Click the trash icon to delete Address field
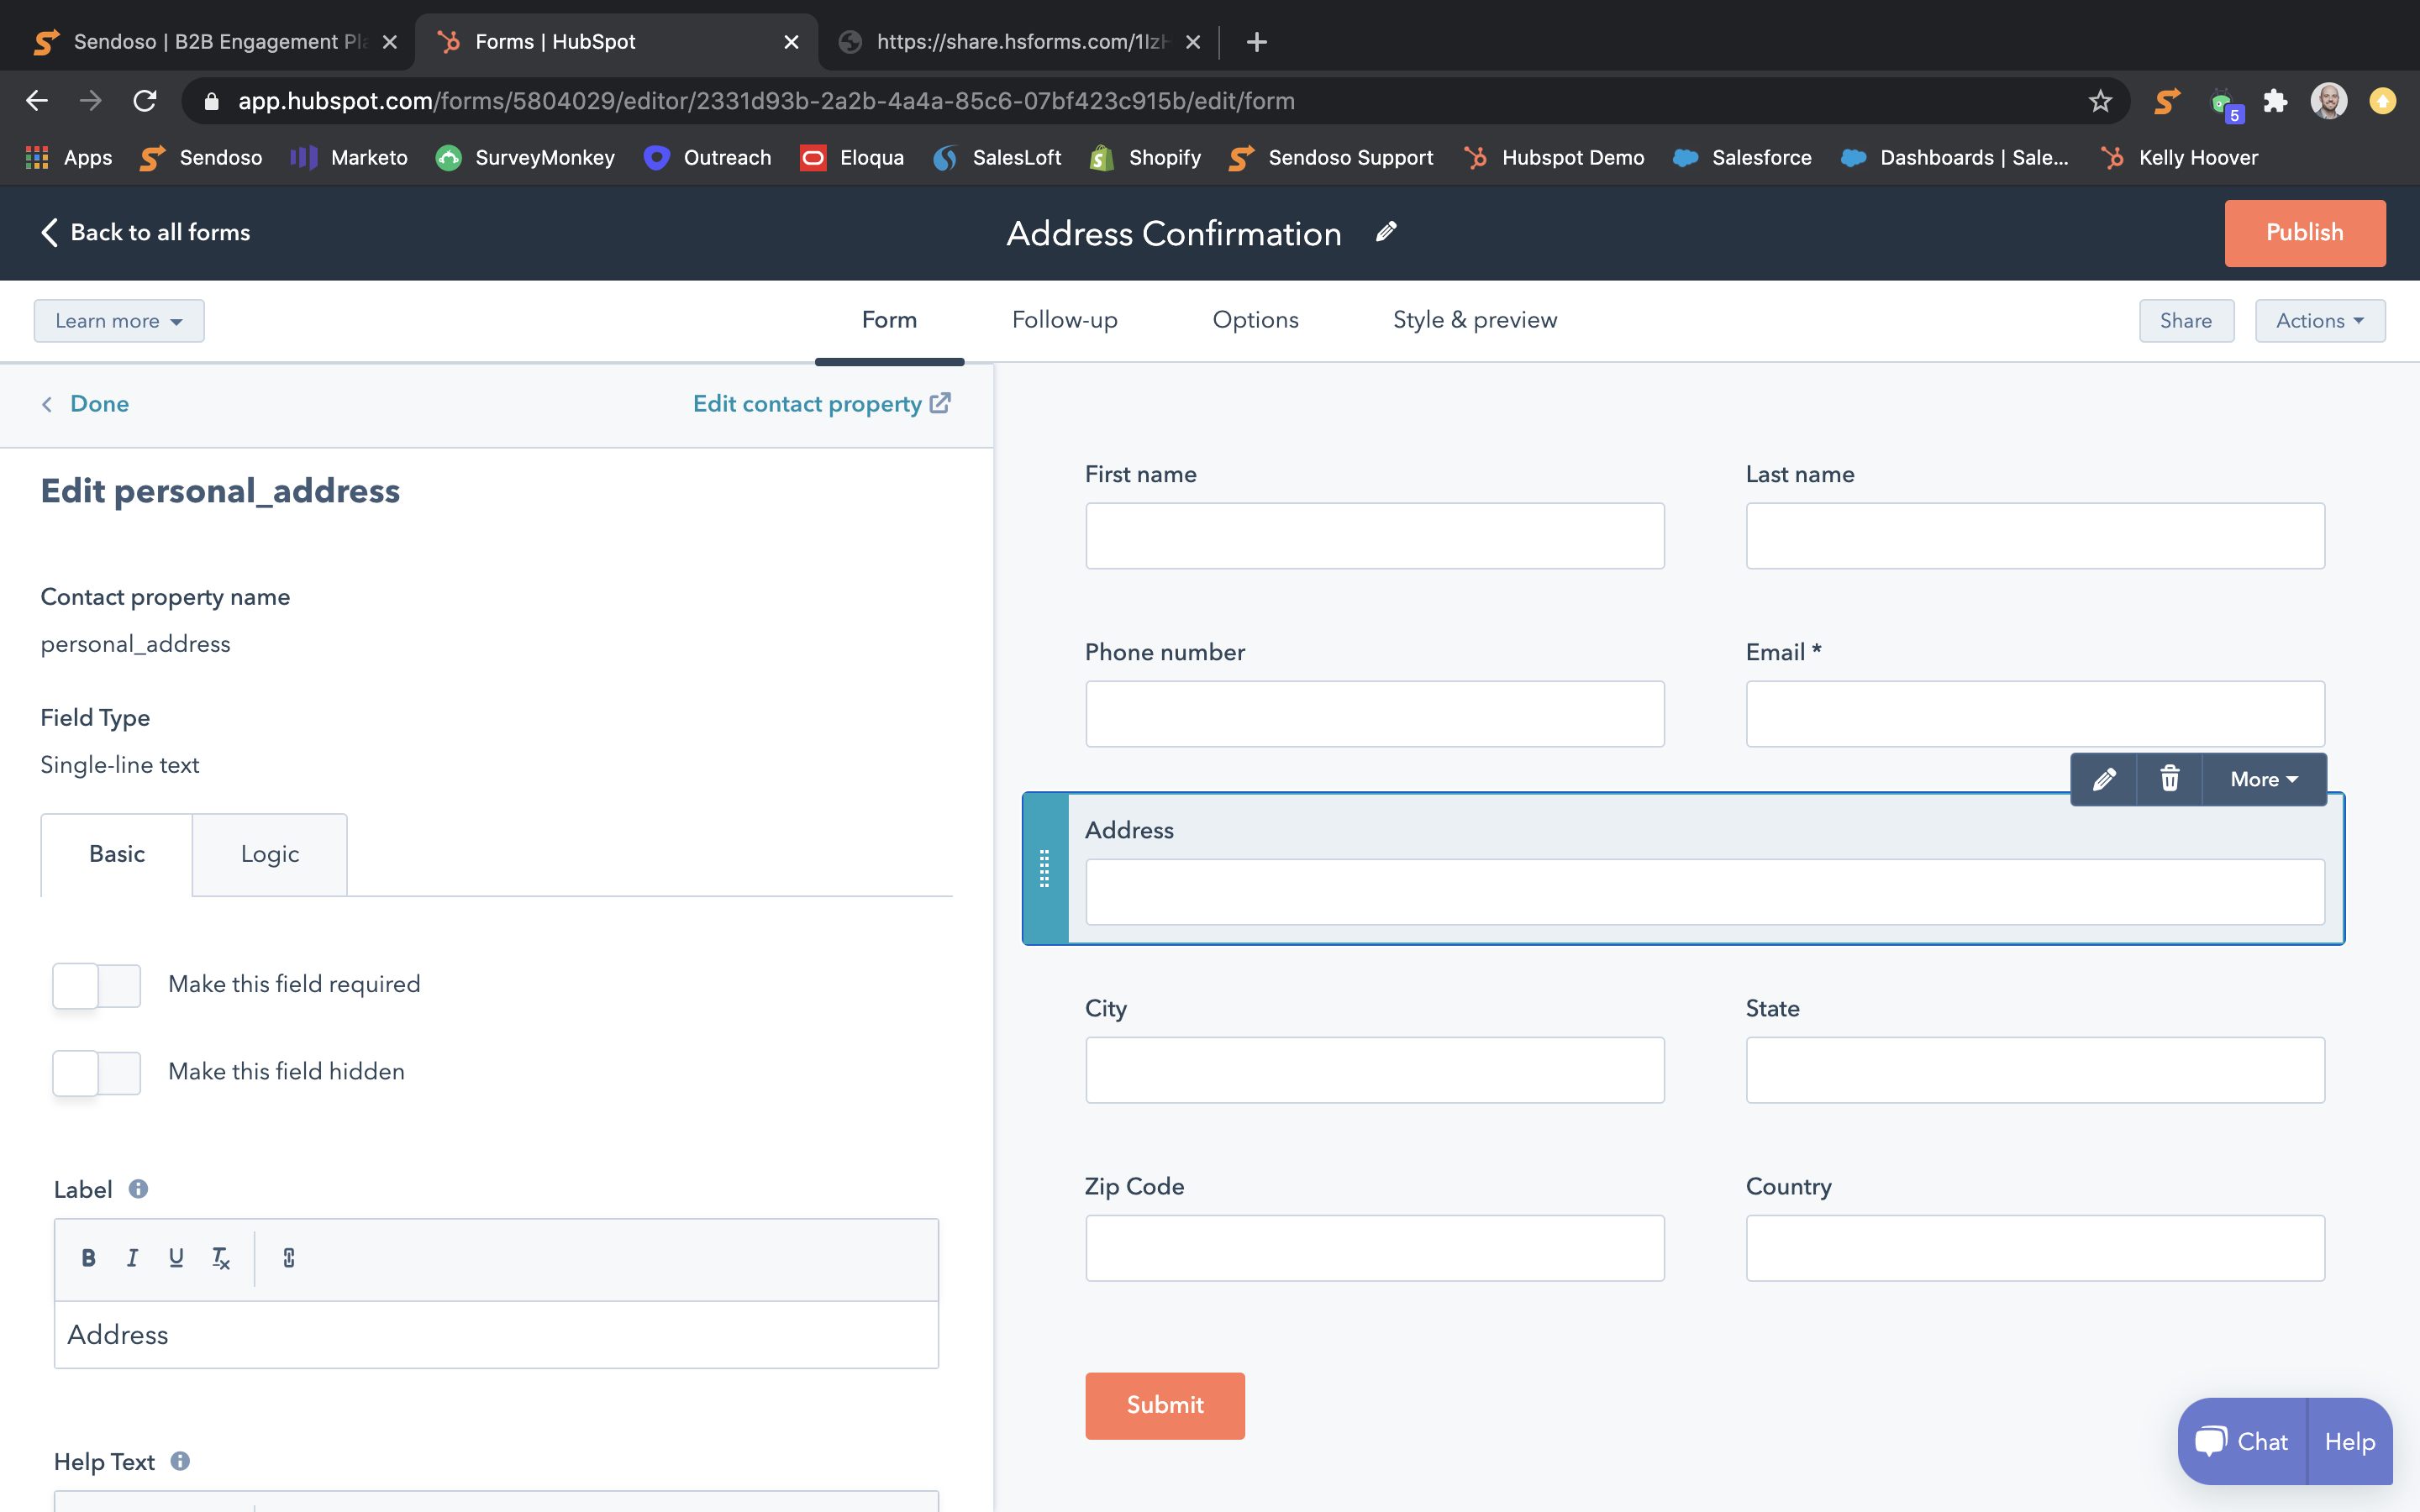The width and height of the screenshot is (2420, 1512). [x=2169, y=779]
